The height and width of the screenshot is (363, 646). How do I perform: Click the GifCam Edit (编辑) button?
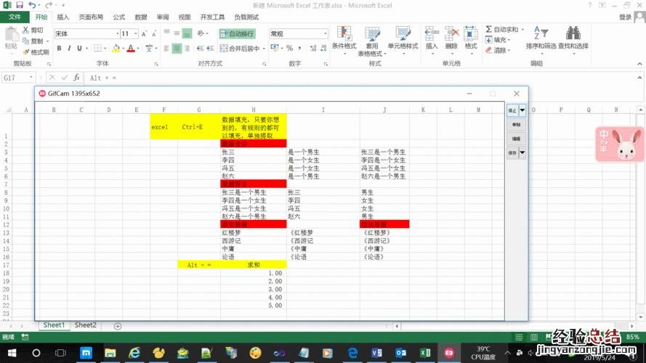pos(516,139)
